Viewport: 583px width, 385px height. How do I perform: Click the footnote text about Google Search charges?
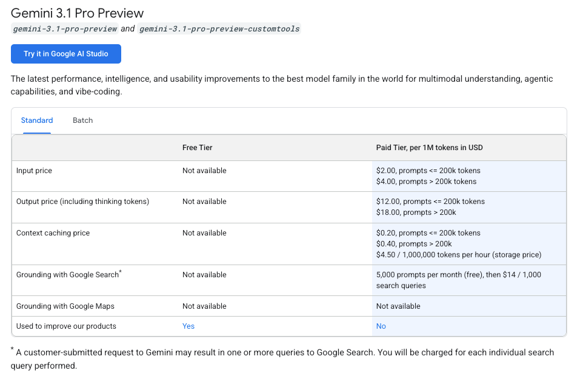pyautogui.click(x=282, y=352)
